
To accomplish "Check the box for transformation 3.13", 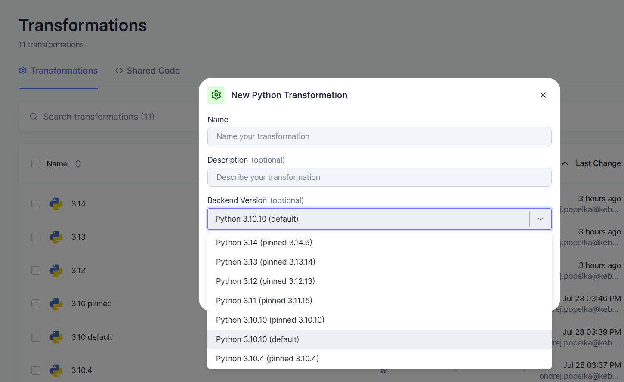I will (36, 237).
